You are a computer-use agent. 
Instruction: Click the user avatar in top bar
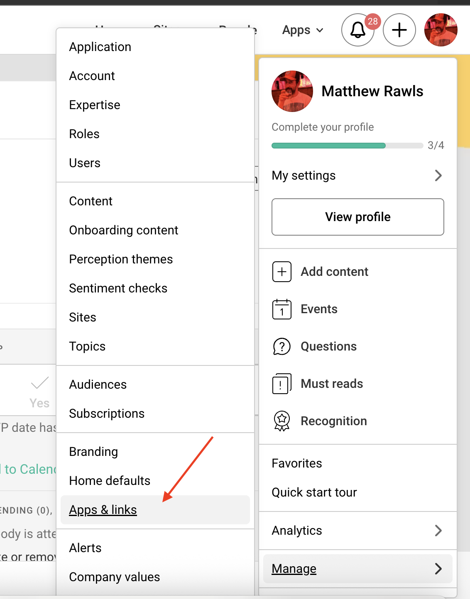[441, 30]
